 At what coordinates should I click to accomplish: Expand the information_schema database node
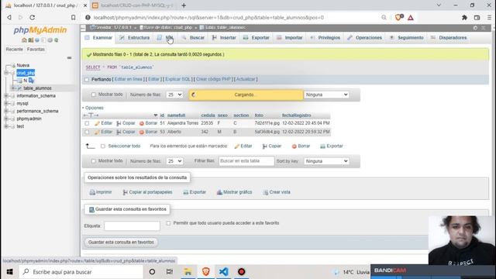pyautogui.click(x=6, y=96)
